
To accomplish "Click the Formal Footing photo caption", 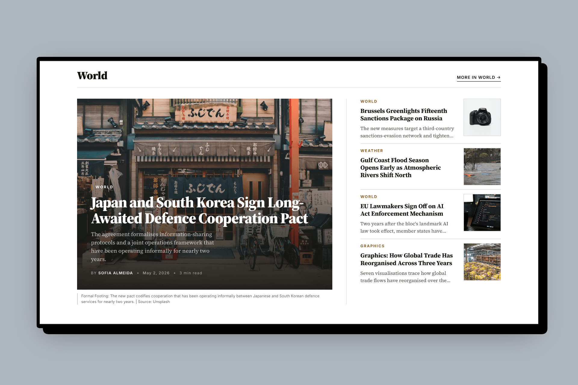I will tap(200, 299).
